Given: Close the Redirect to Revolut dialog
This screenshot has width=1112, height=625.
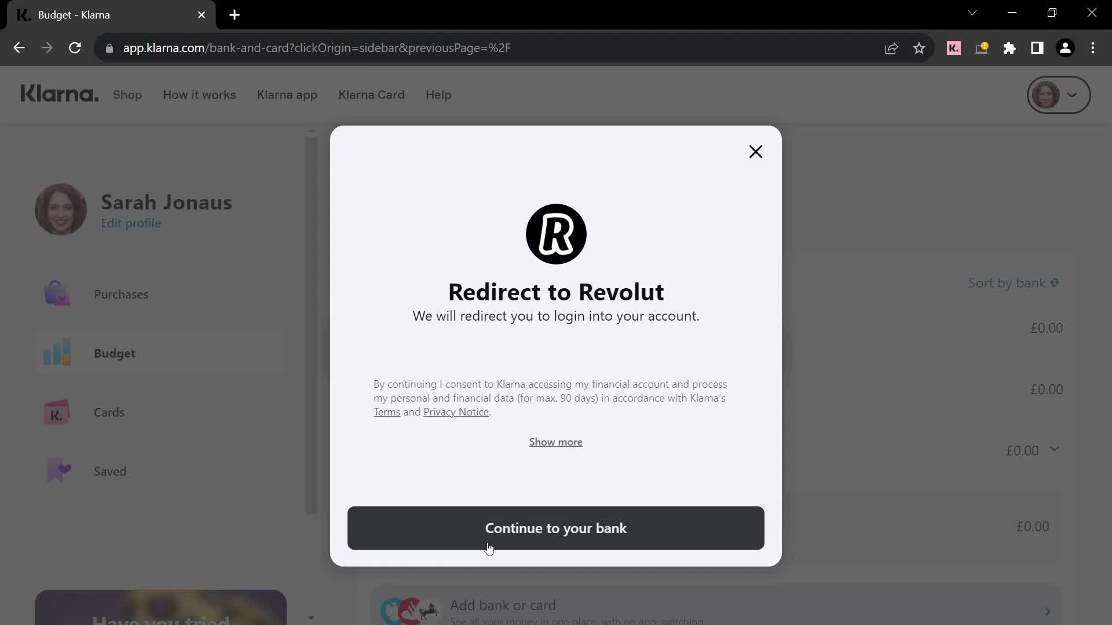Looking at the screenshot, I should pyautogui.click(x=755, y=152).
